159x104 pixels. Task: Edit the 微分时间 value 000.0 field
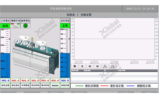pyautogui.click(x=45, y=81)
